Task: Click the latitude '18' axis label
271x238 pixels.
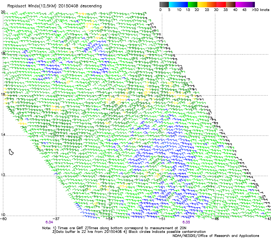Action: (x=3, y=53)
